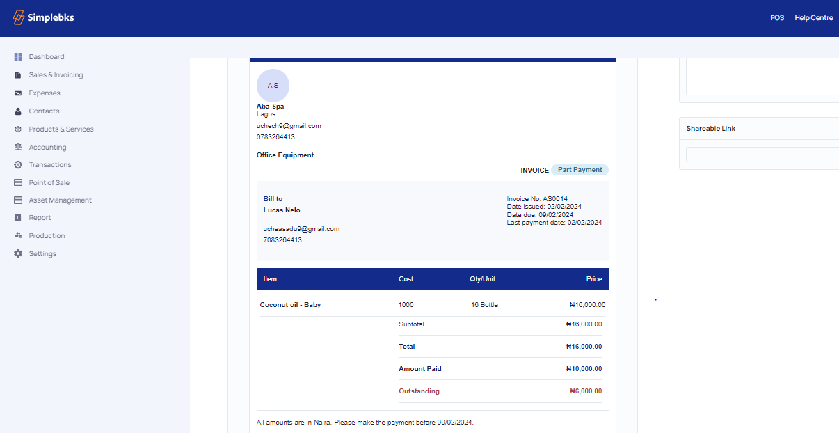Click the Subtotal label
This screenshot has height=433, width=839.
(x=411, y=324)
